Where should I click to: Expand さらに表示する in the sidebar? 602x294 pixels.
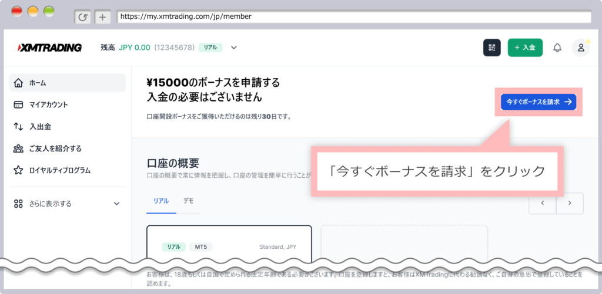click(68, 204)
